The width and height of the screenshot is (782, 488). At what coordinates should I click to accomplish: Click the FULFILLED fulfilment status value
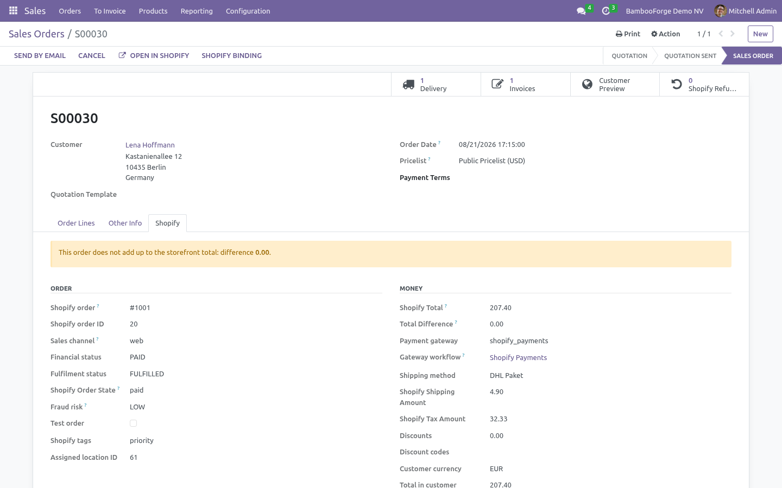147,374
